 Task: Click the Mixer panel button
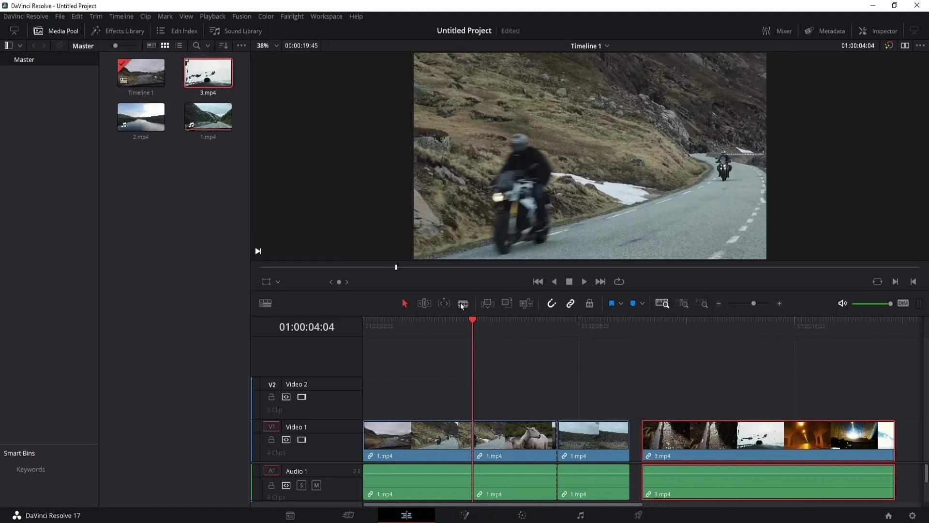click(x=777, y=31)
